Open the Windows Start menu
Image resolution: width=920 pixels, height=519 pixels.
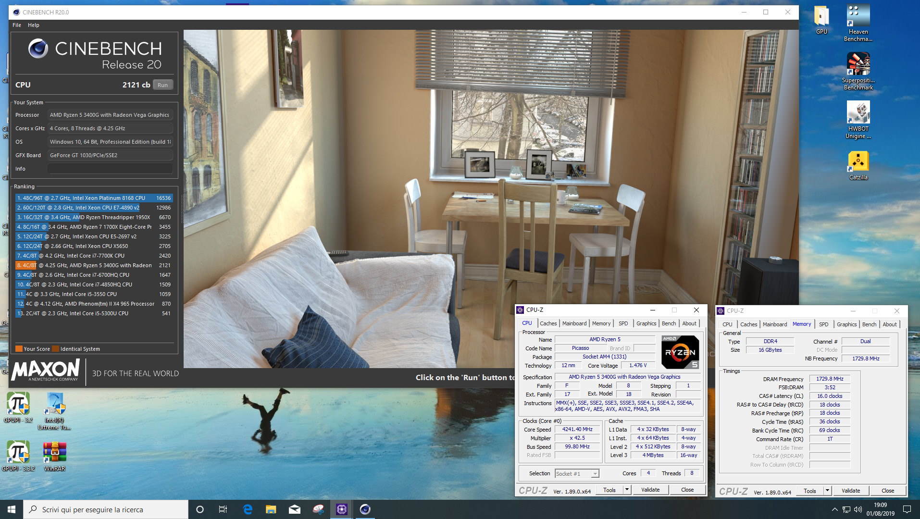click(x=12, y=509)
